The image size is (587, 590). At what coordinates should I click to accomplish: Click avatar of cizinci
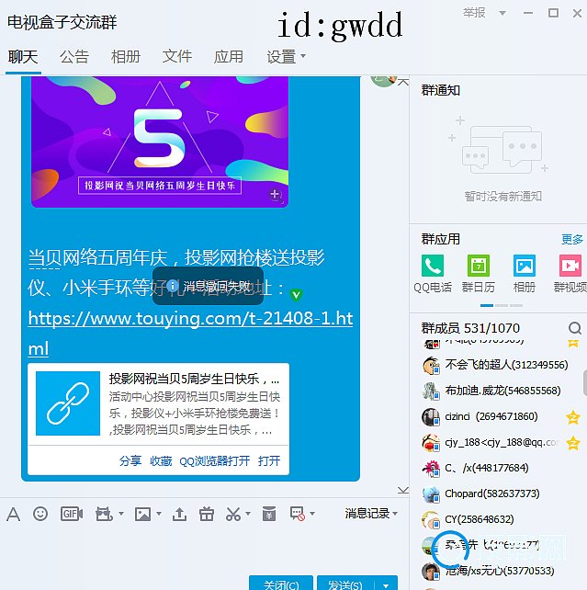click(x=431, y=417)
